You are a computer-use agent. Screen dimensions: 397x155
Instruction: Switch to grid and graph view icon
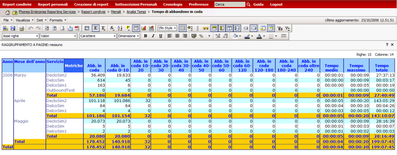151,28
